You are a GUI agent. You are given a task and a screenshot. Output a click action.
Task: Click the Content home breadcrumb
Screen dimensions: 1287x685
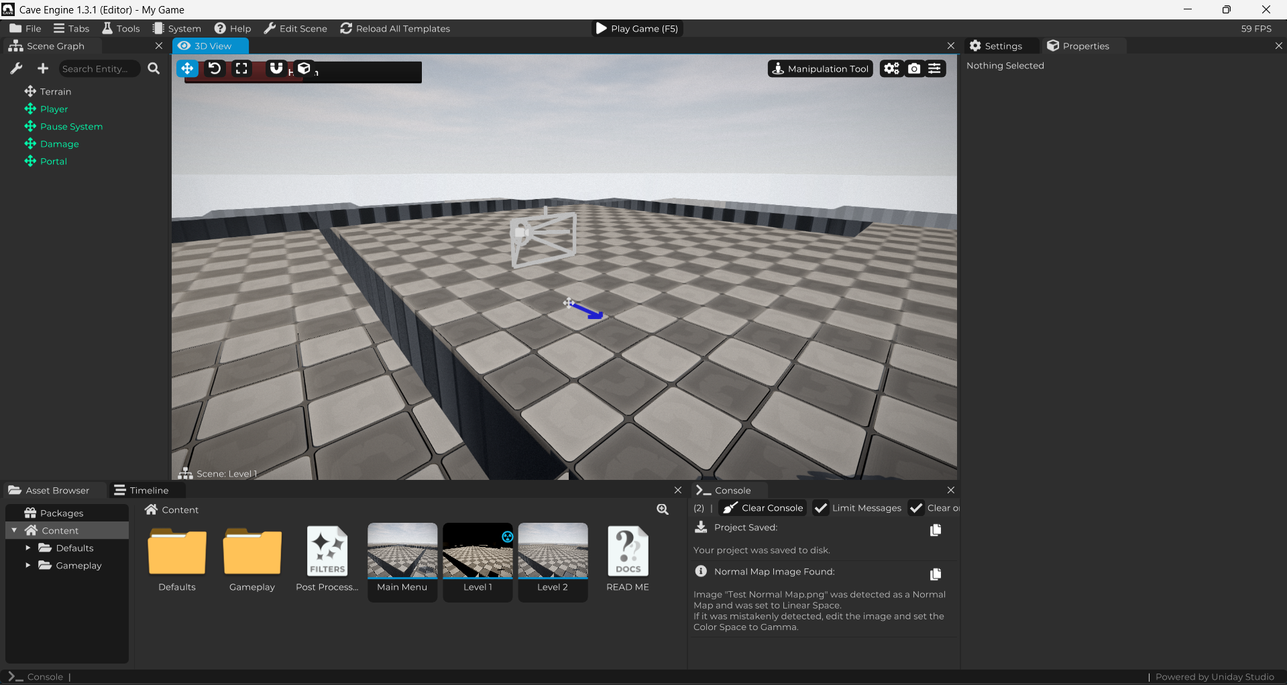pos(172,509)
